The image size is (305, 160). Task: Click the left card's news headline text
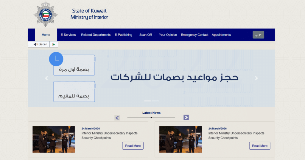[110, 136]
